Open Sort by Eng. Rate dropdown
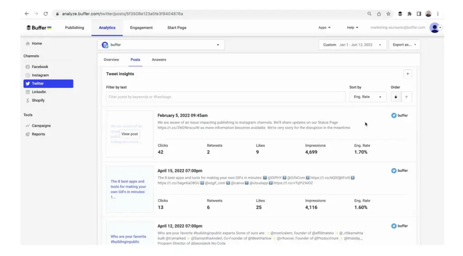 [x=367, y=97]
